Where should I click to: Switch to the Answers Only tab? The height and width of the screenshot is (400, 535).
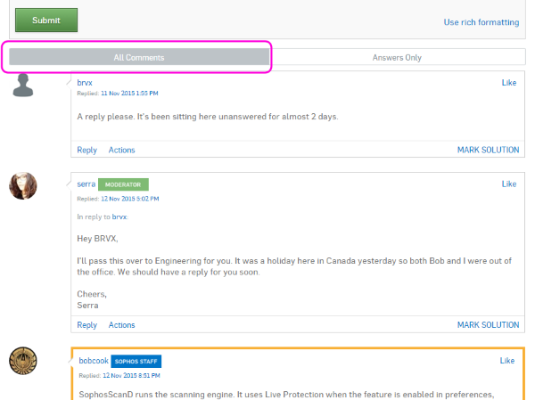click(397, 57)
